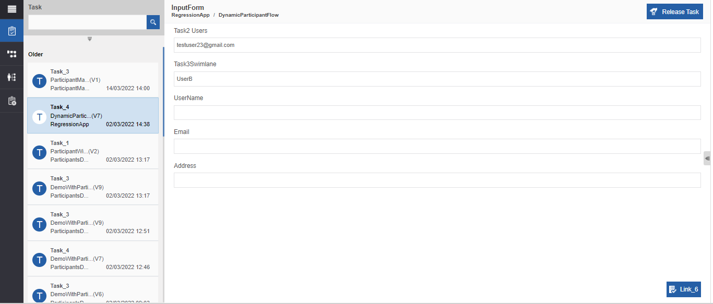Click the search magnifier button
This screenshot has width=713, height=304.
pyautogui.click(x=153, y=22)
